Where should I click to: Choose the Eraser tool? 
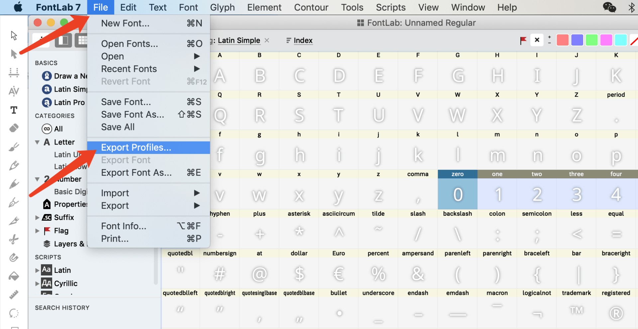click(14, 128)
